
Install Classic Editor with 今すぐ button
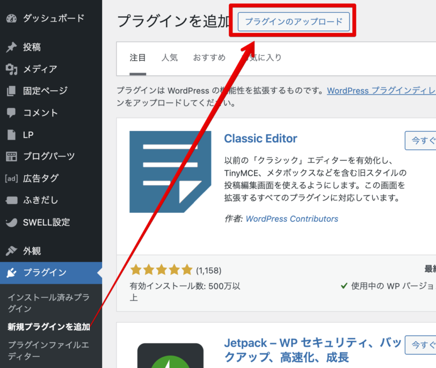(420, 140)
